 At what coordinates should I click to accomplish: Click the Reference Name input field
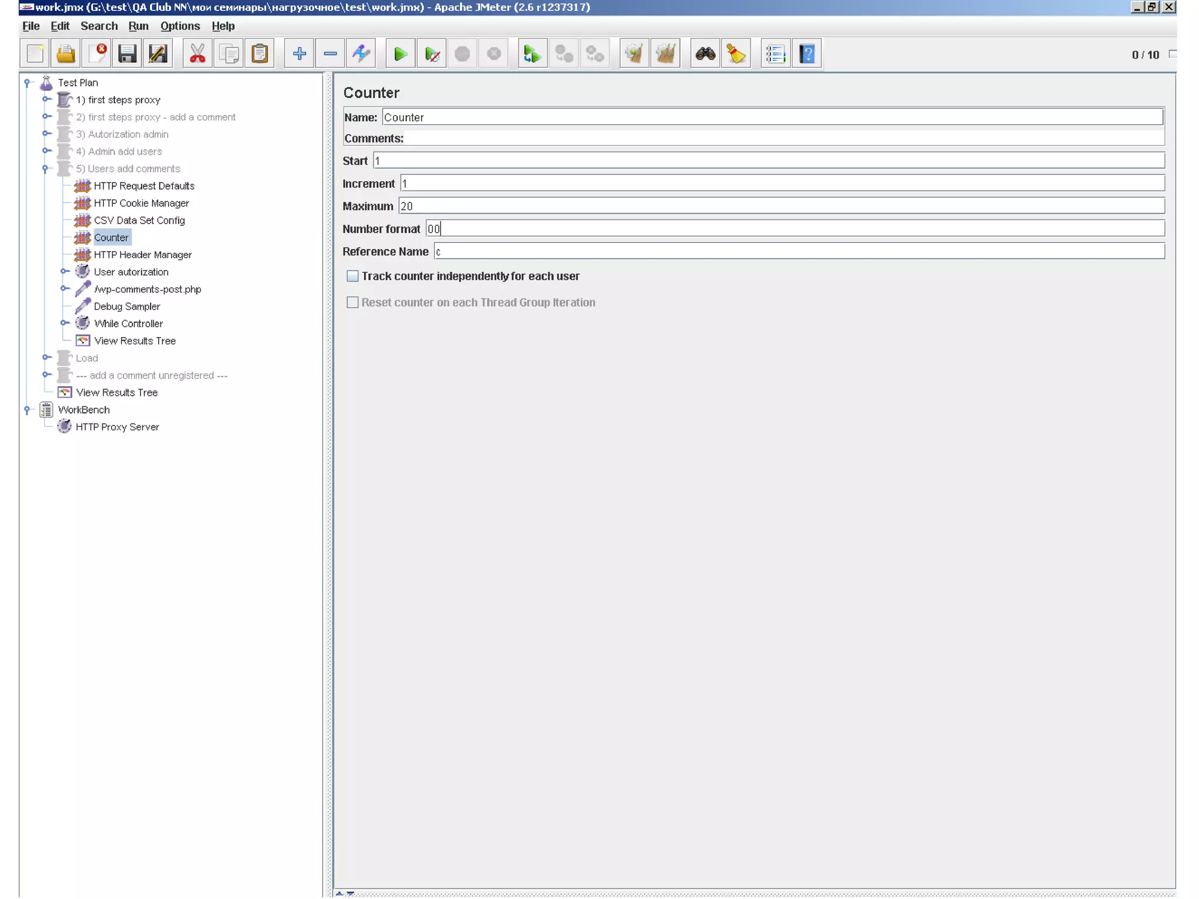click(799, 252)
